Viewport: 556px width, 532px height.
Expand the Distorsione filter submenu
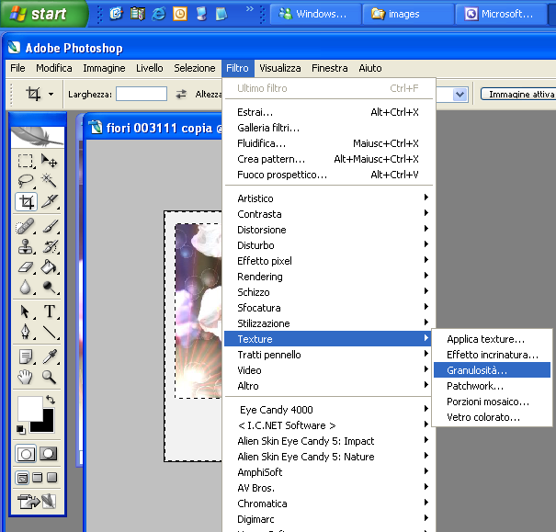click(329, 230)
